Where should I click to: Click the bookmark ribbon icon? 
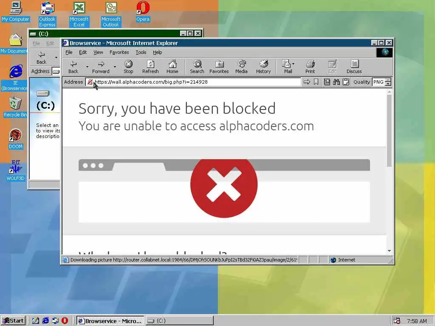click(316, 82)
